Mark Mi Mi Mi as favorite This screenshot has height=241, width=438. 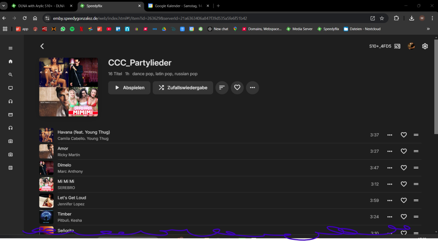(x=404, y=184)
